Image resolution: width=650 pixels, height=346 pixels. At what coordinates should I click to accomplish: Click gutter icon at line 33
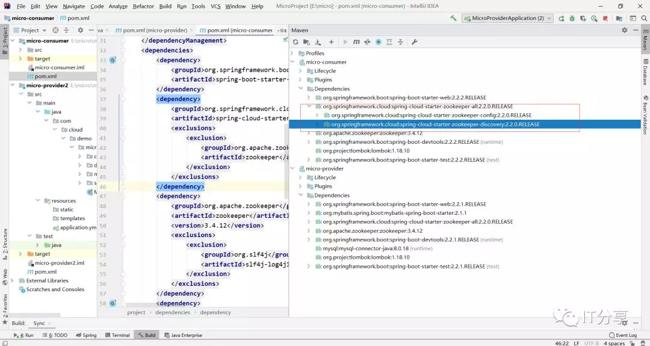click(x=113, y=60)
